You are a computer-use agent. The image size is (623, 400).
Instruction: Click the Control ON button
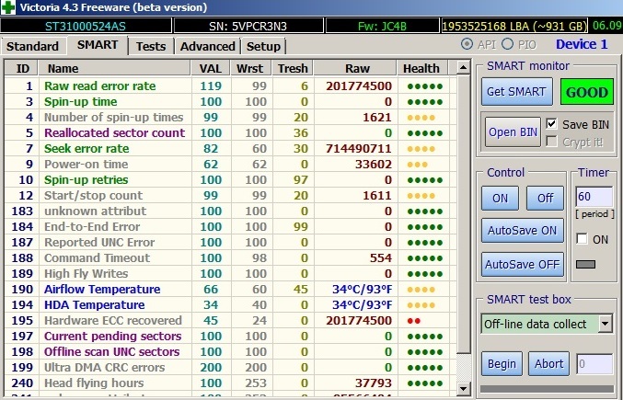(500, 198)
